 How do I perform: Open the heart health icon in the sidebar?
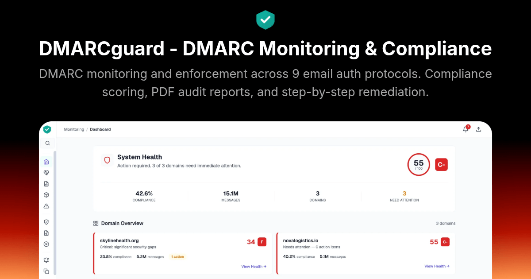(x=46, y=173)
